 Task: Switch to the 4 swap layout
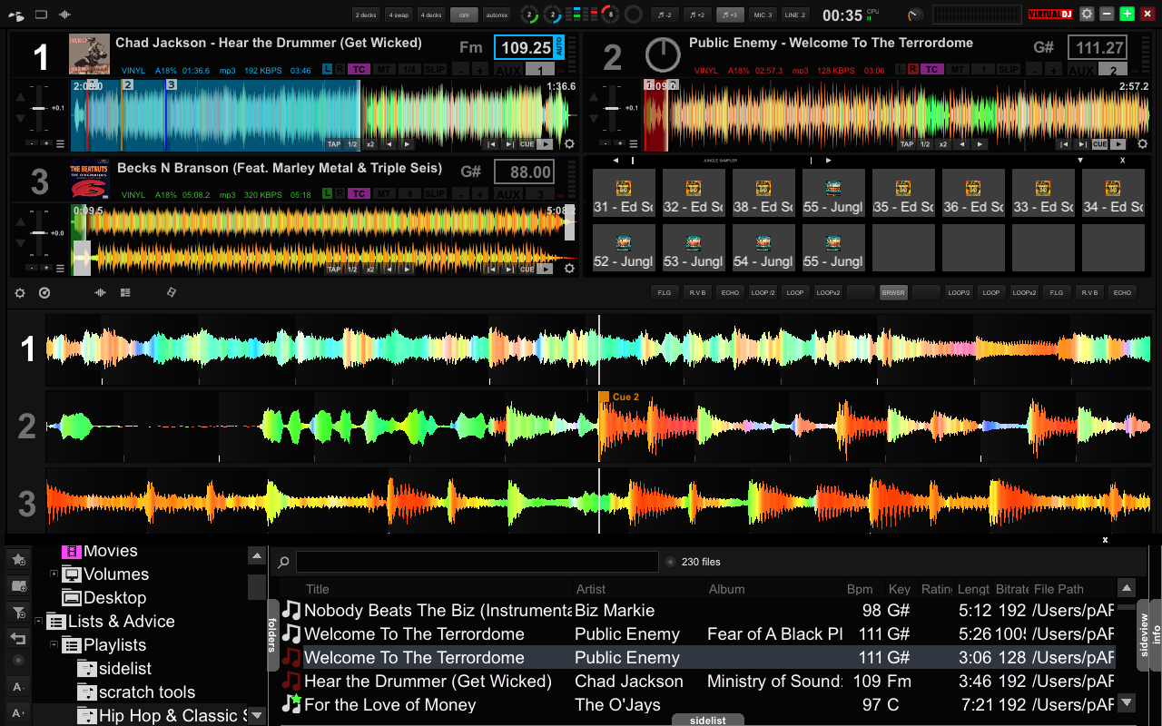pos(399,15)
